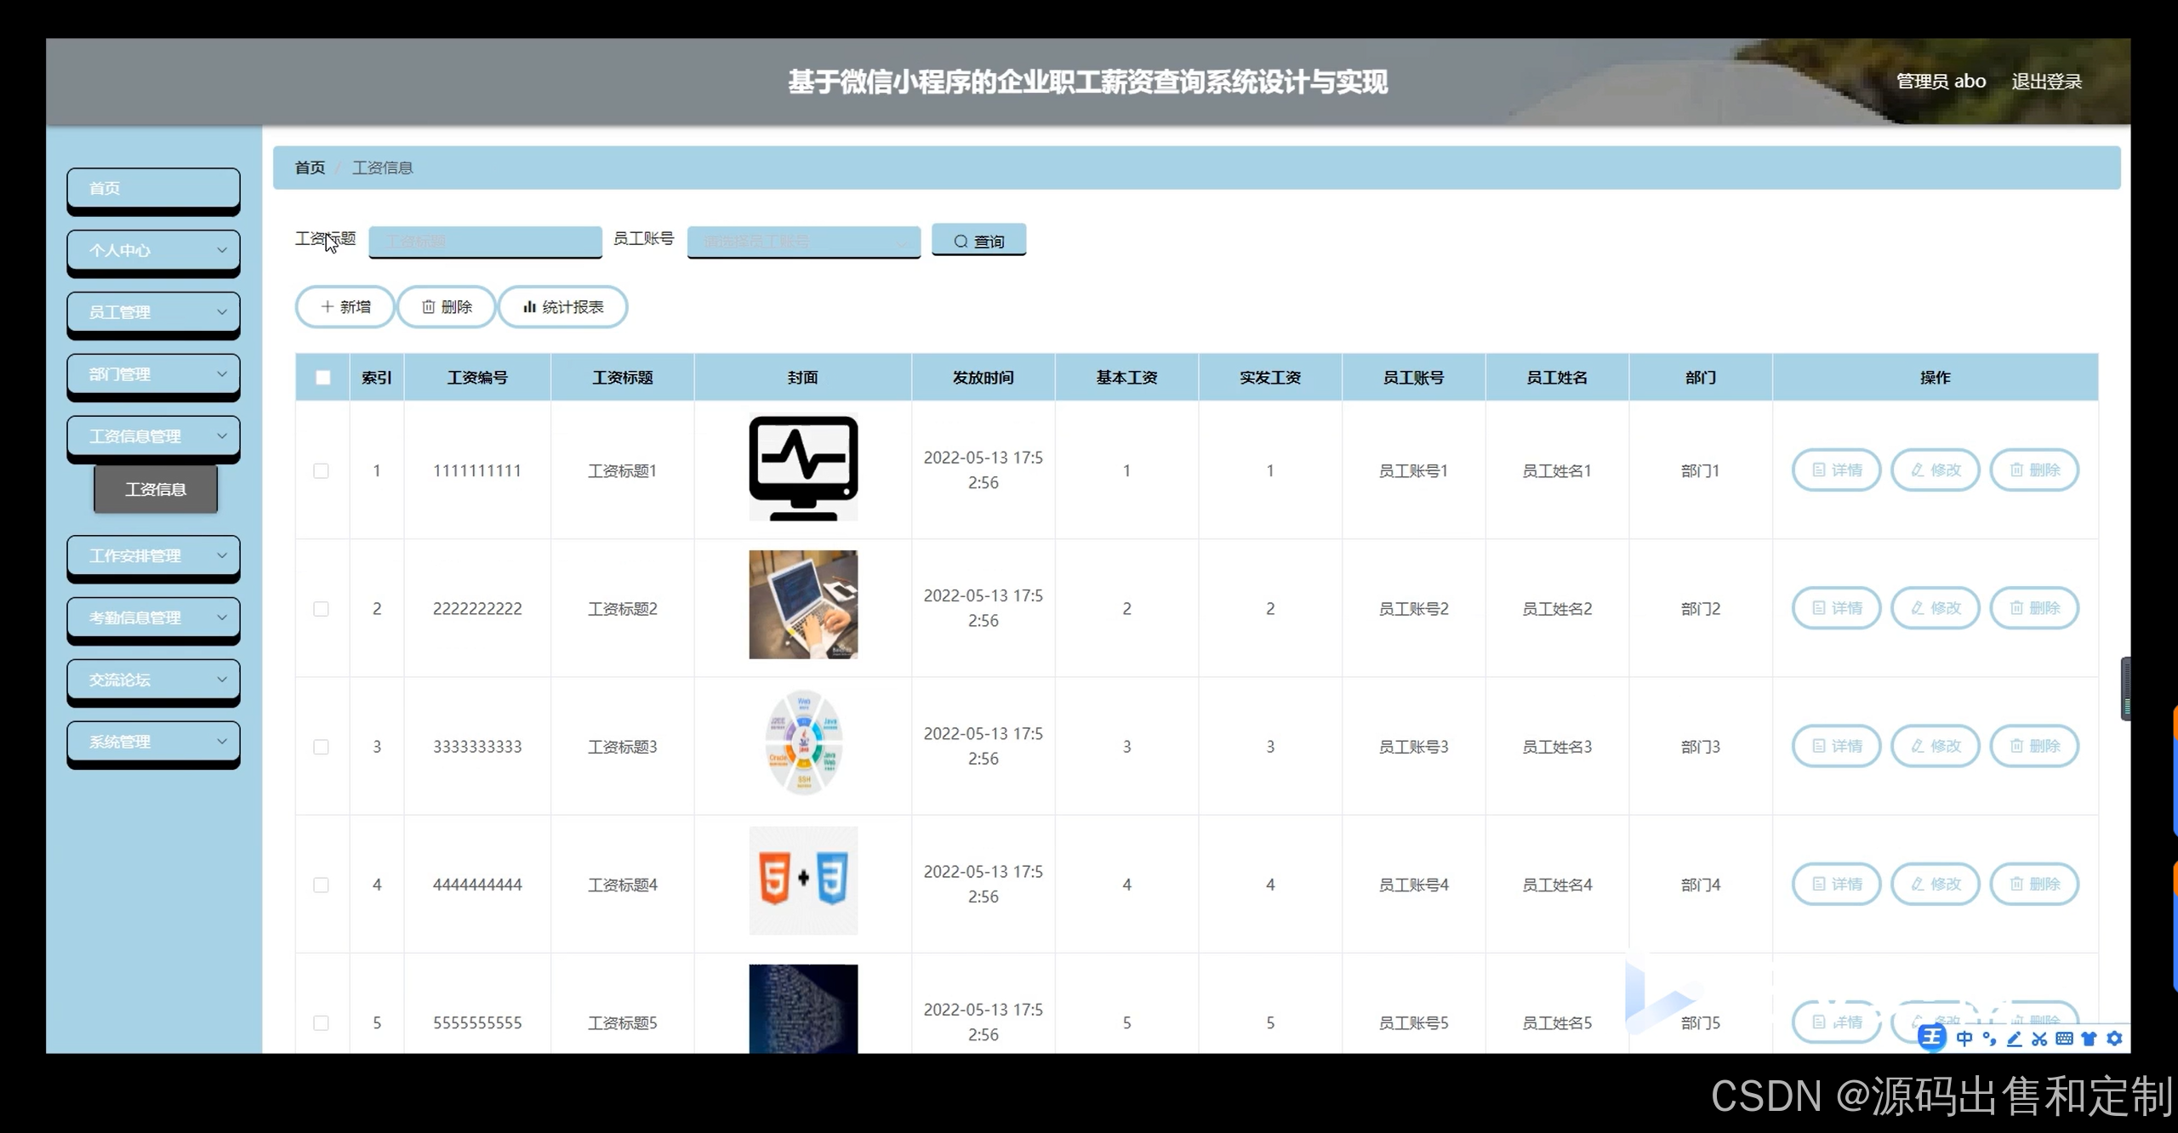Click 删除 trash button for row 3
The width and height of the screenshot is (2178, 1133).
click(x=2033, y=746)
